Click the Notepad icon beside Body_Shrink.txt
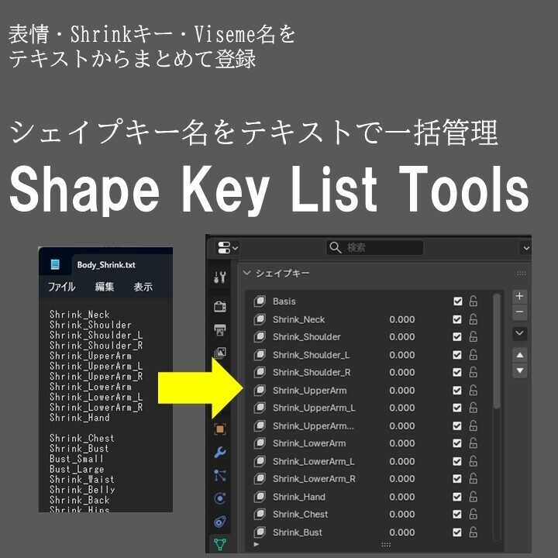Viewport: 558px width, 558px height. [55, 264]
